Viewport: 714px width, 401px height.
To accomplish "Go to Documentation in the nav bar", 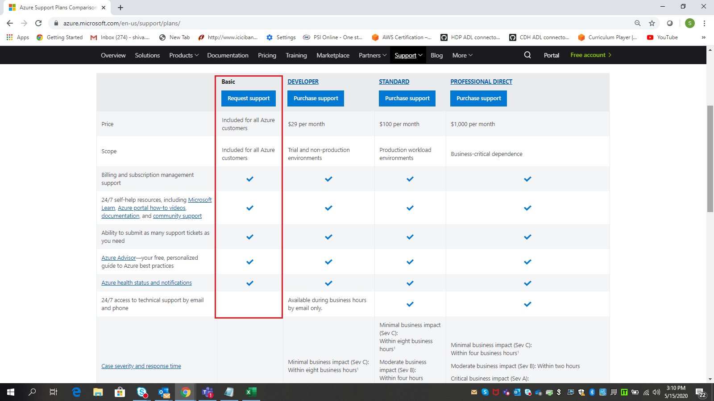I will tap(228, 55).
